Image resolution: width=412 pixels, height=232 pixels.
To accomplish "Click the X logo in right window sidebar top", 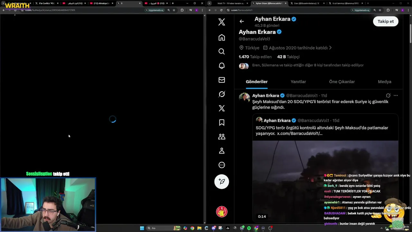I will click(221, 22).
